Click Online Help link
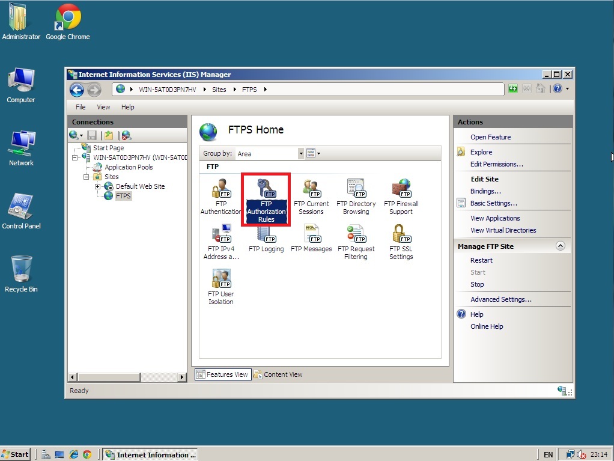This screenshot has width=614, height=461. pyautogui.click(x=487, y=326)
